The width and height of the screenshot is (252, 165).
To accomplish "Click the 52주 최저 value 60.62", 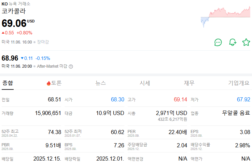I will tap(117, 132).
